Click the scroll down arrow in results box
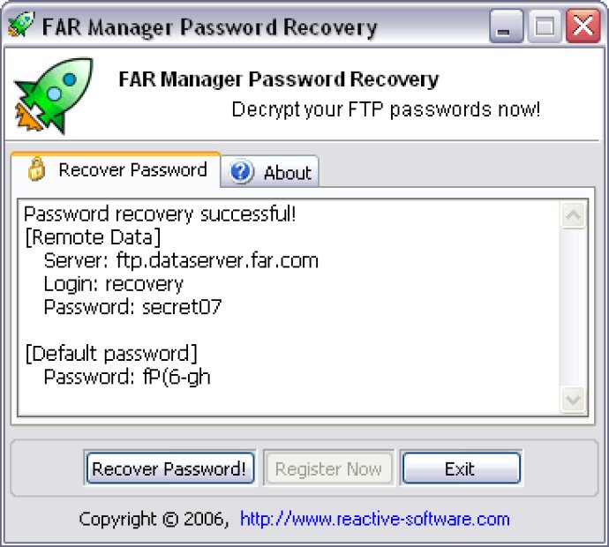 click(x=574, y=400)
